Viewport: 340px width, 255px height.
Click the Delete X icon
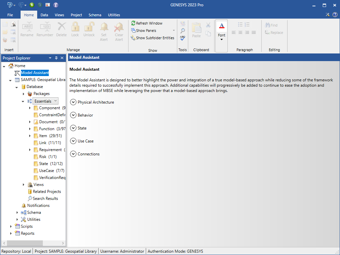click(x=61, y=27)
